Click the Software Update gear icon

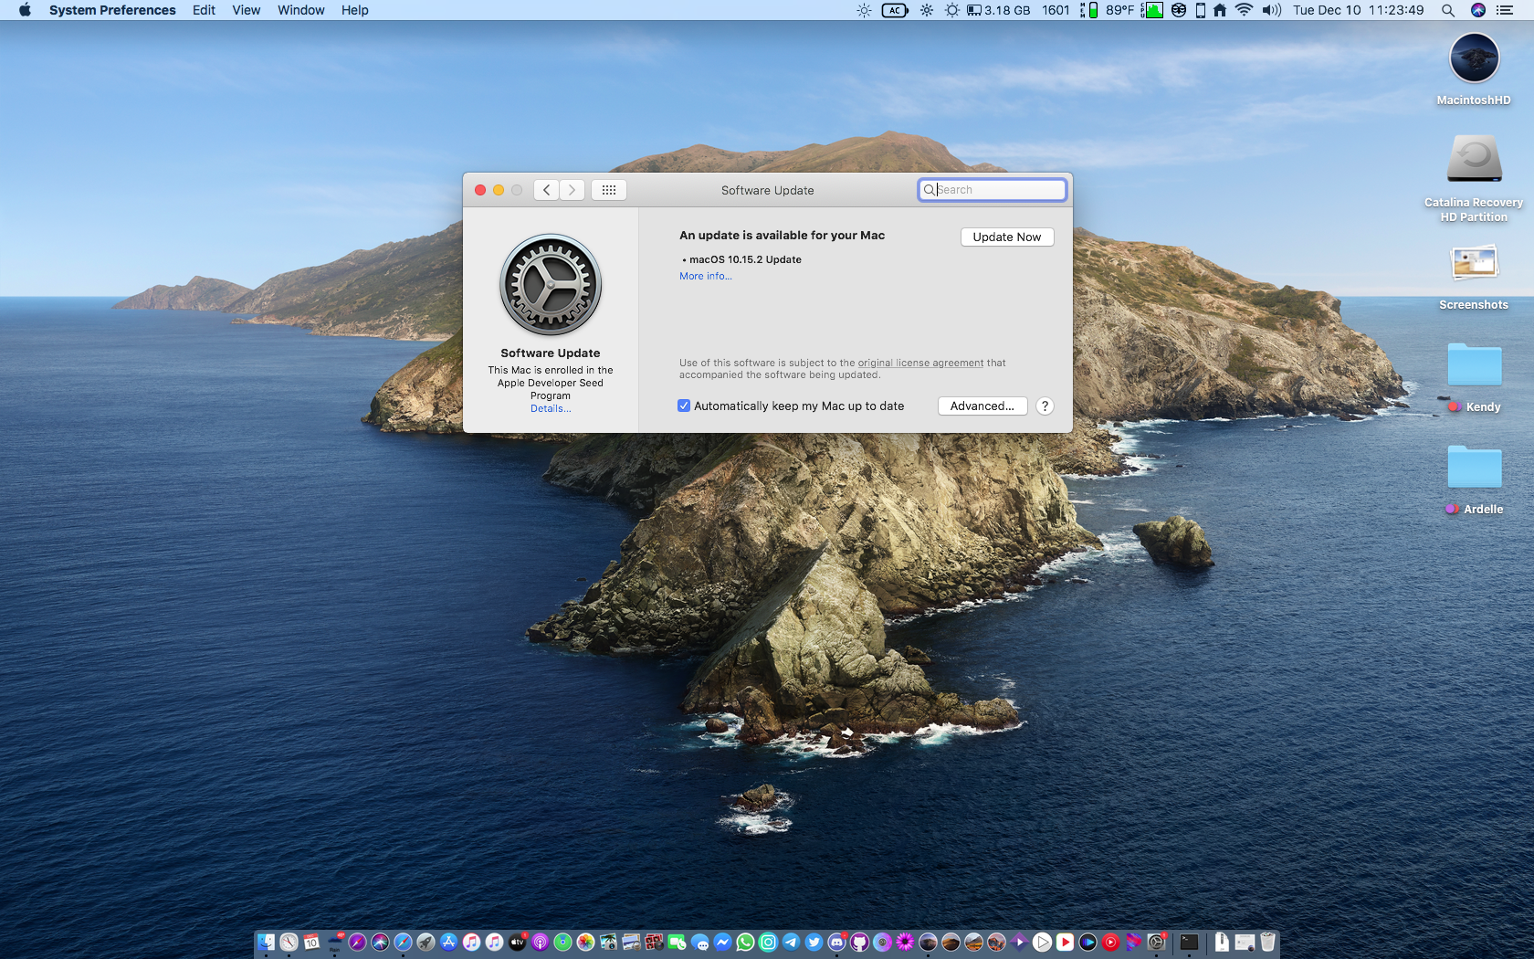(551, 285)
